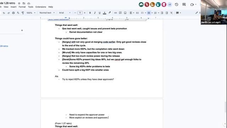Redo the last action
Image resolution: width=227 pixels, height=128 pixels.
[x=9, y=13]
